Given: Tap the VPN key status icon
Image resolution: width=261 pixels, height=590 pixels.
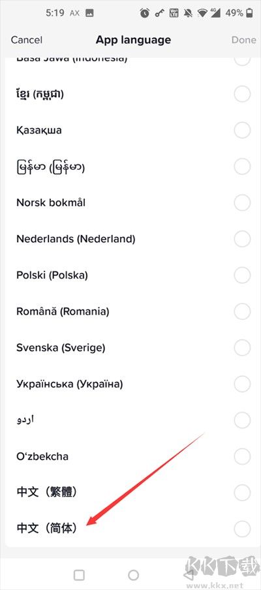Looking at the screenshot, I should (x=159, y=13).
